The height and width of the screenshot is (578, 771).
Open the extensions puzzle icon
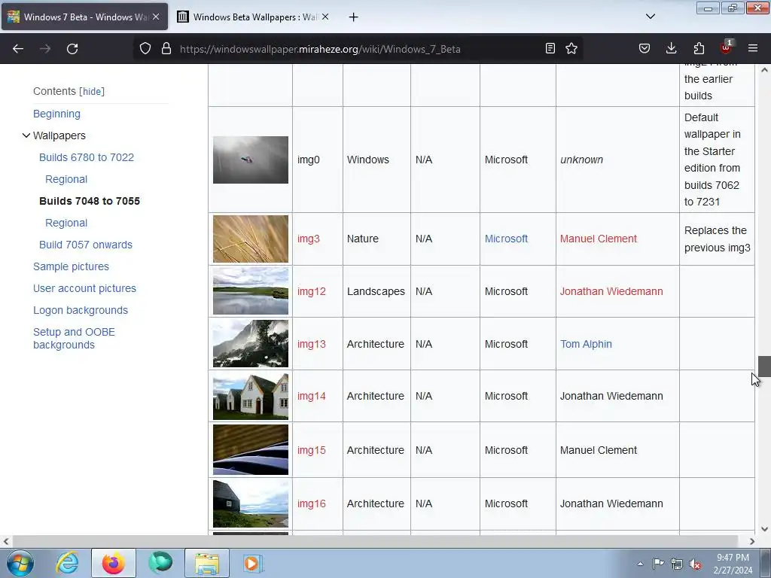[x=699, y=48]
